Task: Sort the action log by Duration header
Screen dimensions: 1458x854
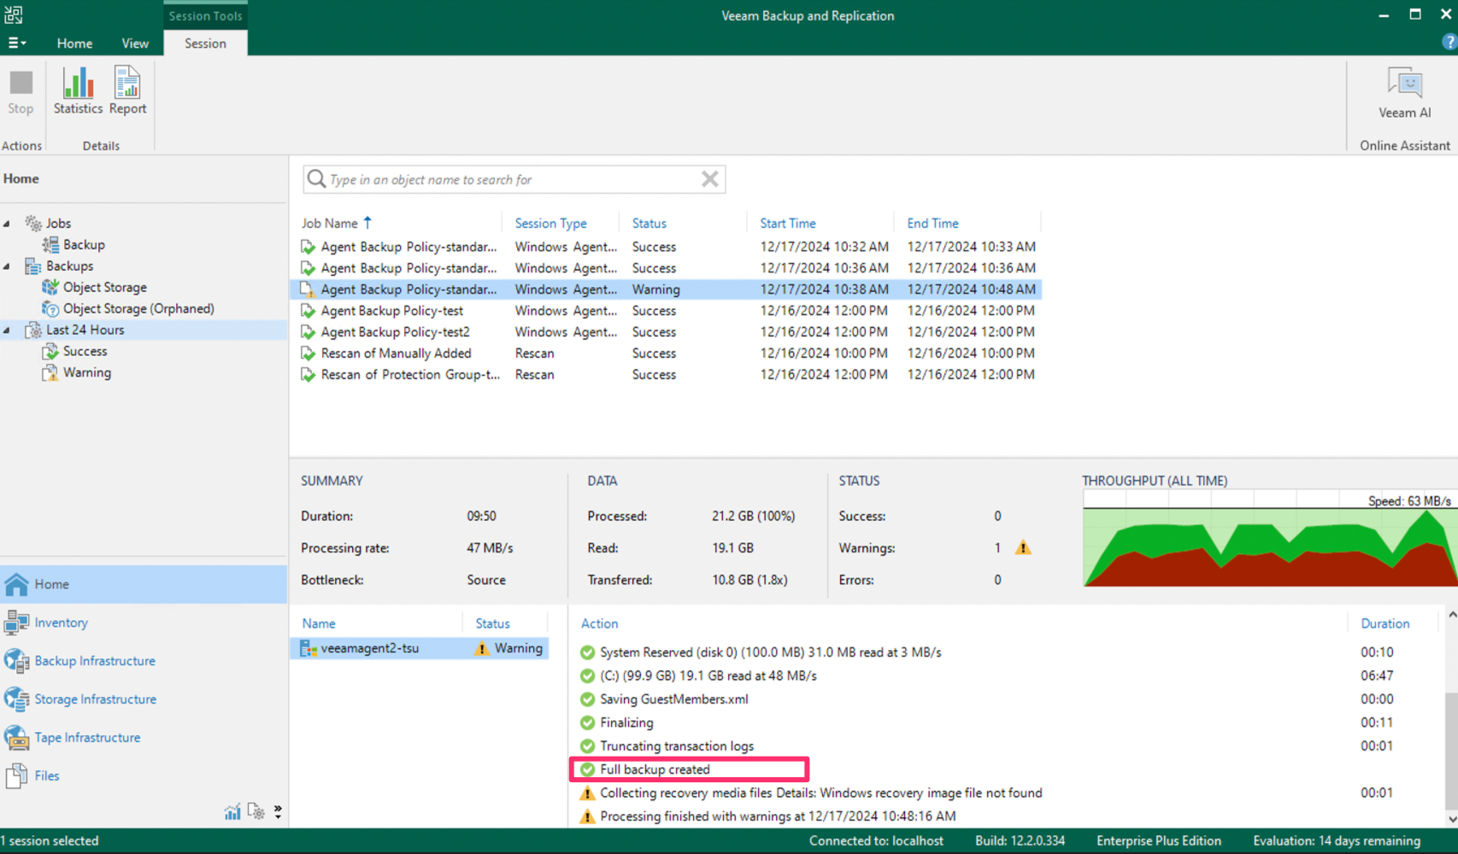Action: point(1385,623)
